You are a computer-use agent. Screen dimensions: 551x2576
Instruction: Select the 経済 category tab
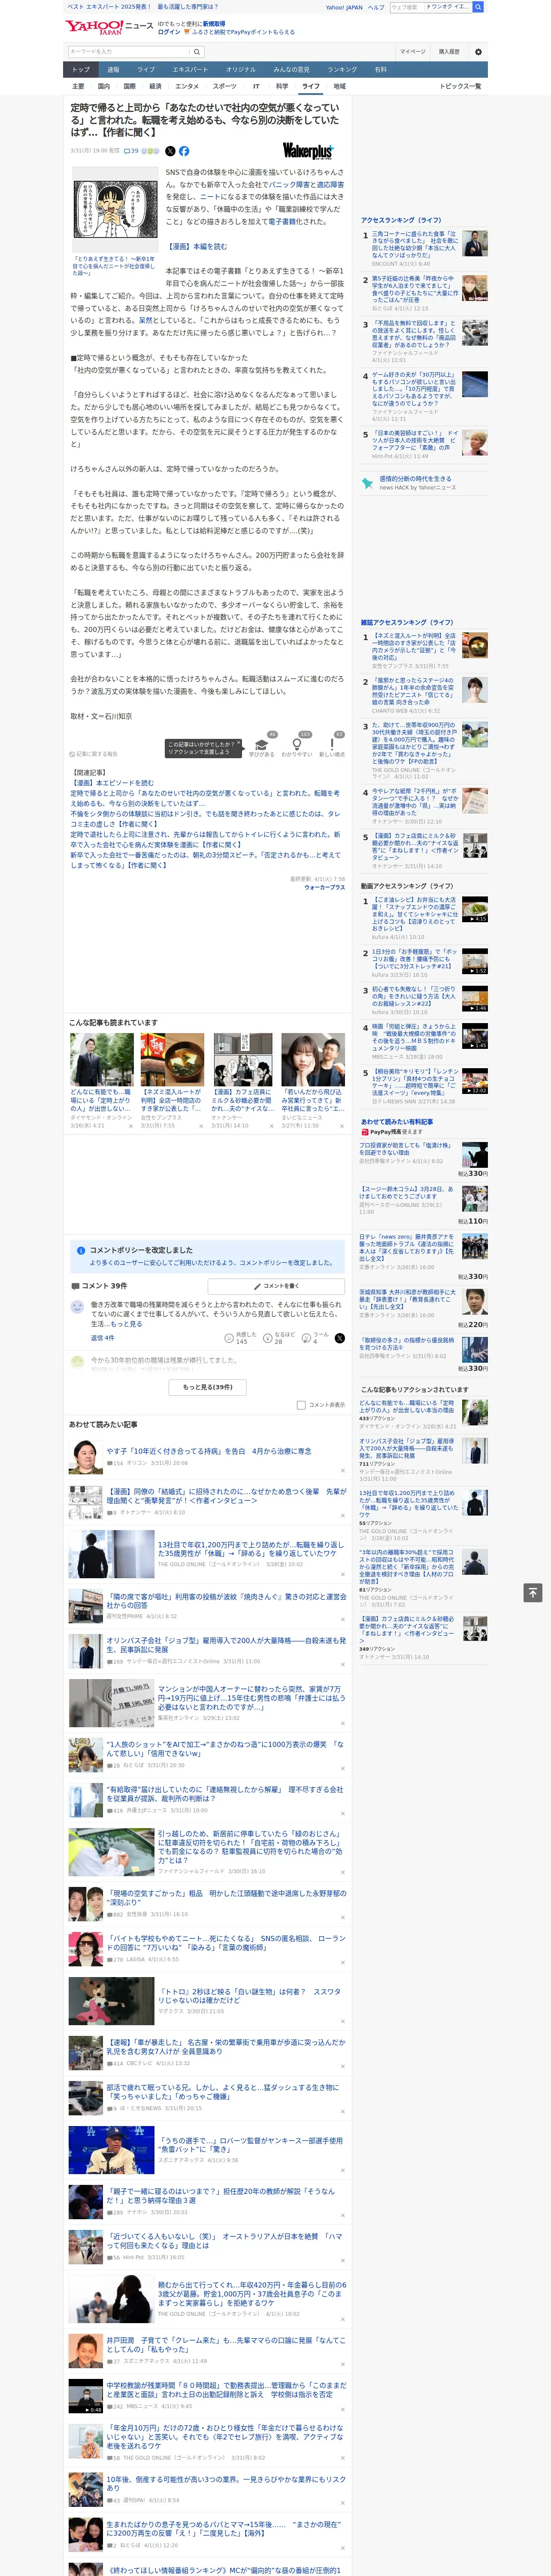coord(155,86)
